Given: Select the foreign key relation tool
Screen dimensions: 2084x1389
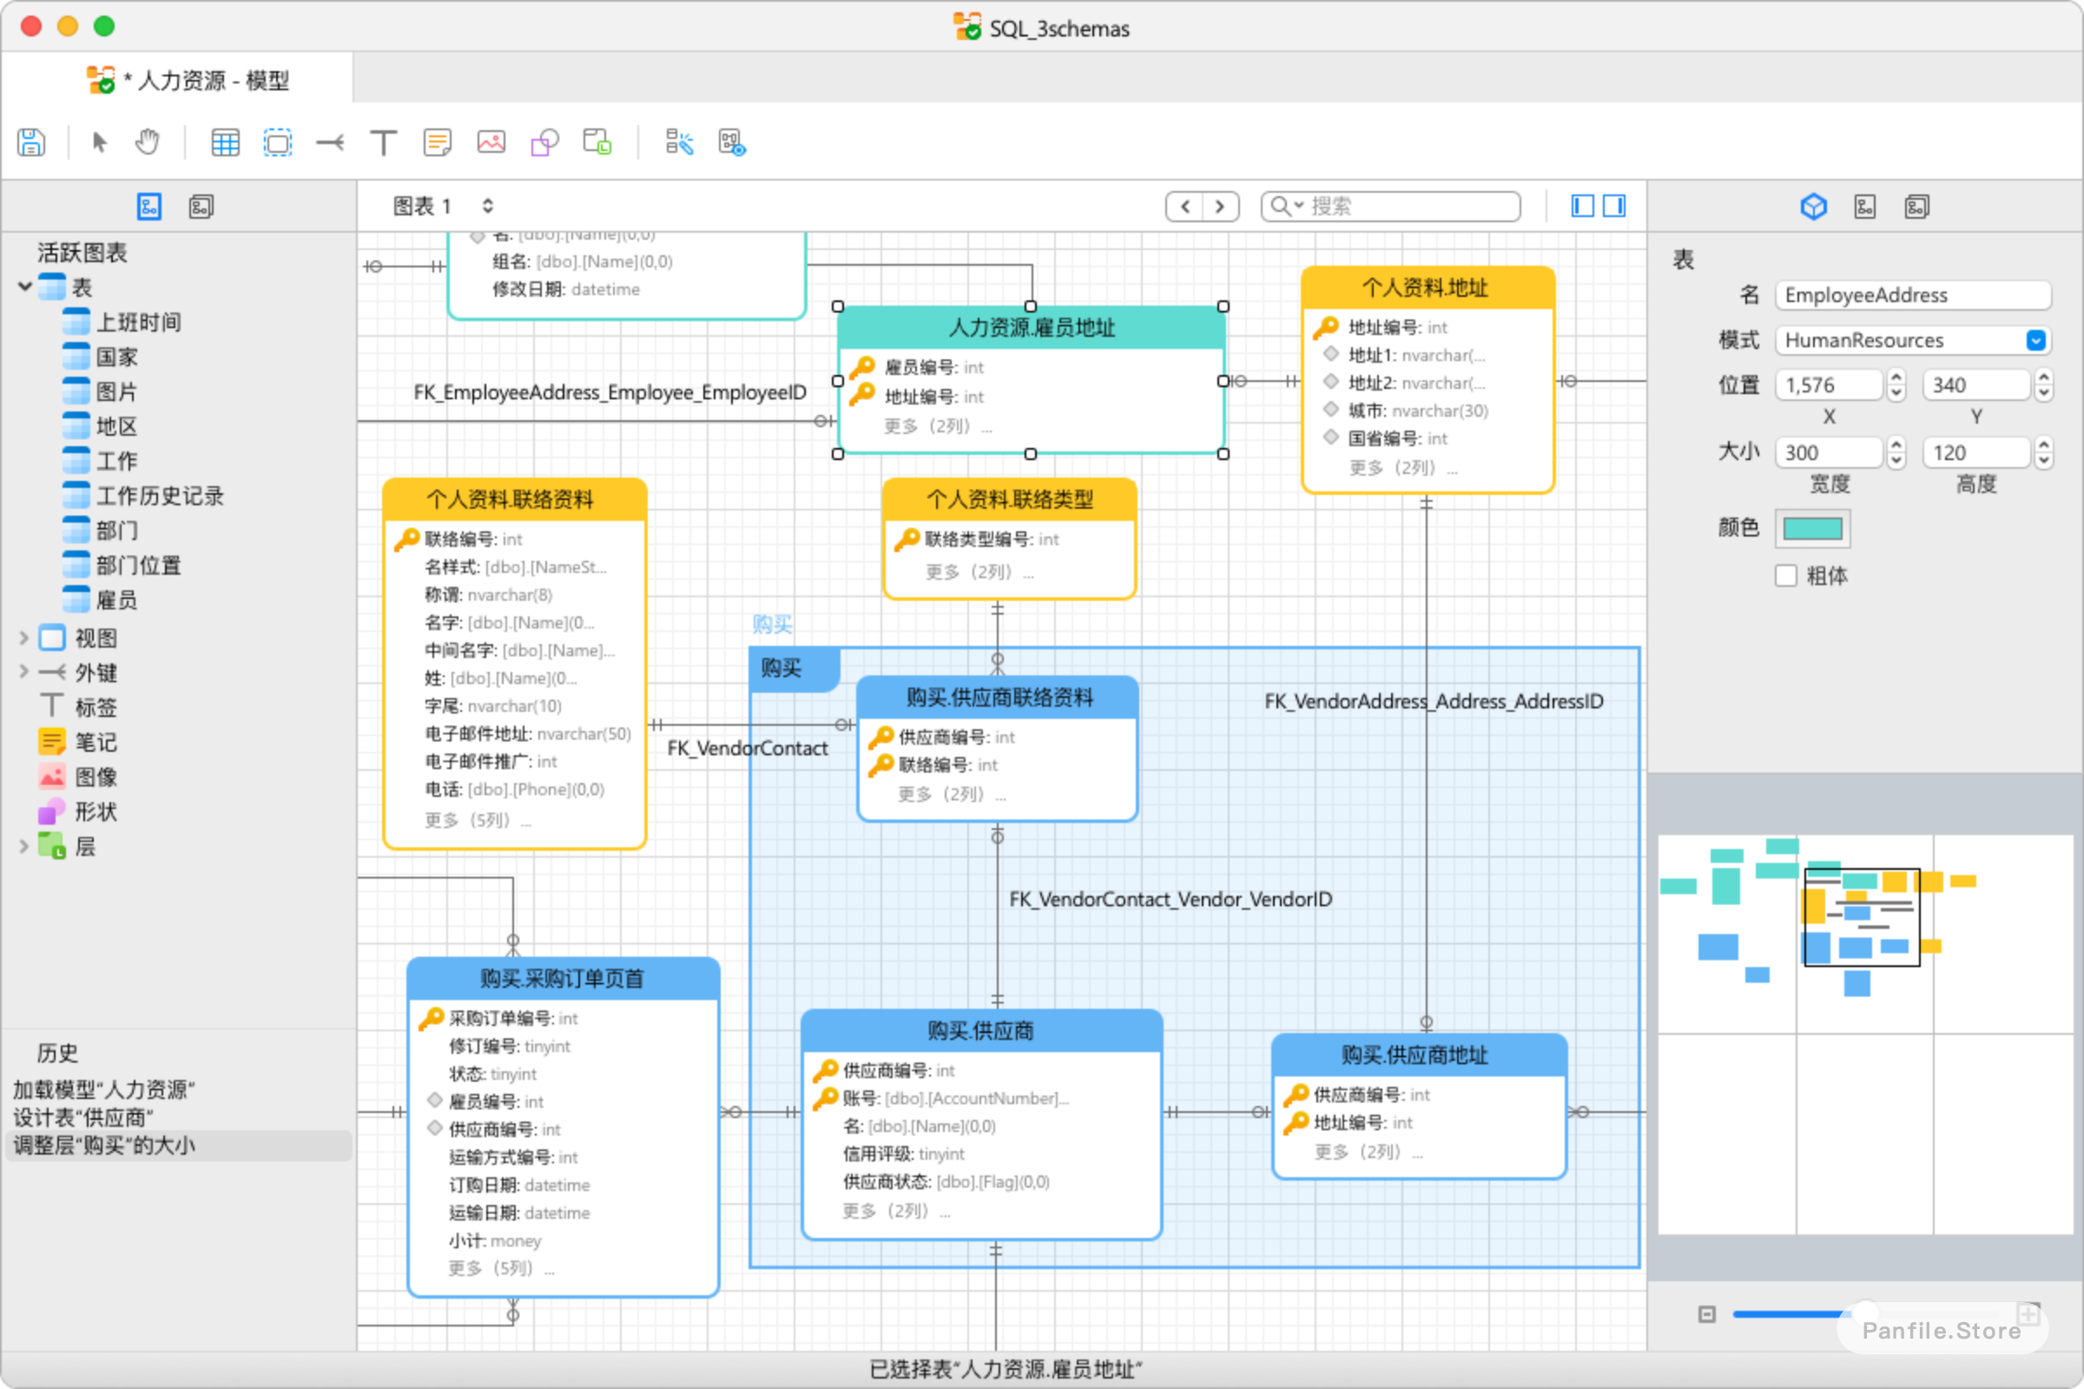Looking at the screenshot, I should tap(330, 142).
